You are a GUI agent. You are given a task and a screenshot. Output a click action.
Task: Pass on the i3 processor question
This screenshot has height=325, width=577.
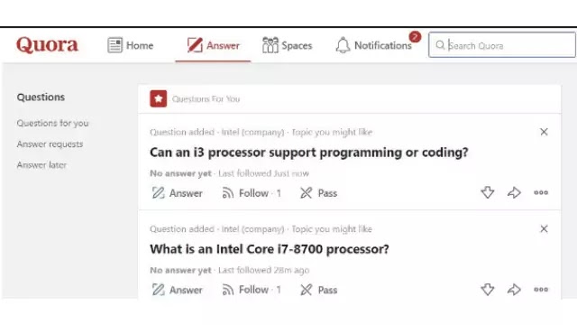pyautogui.click(x=318, y=192)
